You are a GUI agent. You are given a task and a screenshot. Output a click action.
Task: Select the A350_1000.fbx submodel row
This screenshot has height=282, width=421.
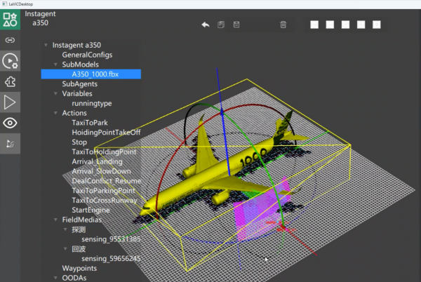[91, 74]
